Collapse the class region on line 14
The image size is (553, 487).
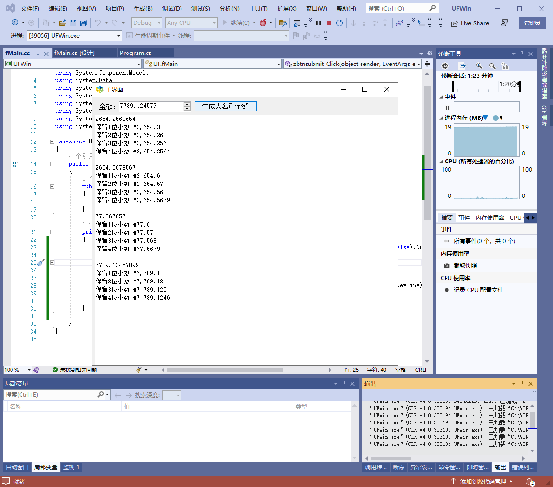click(x=52, y=164)
